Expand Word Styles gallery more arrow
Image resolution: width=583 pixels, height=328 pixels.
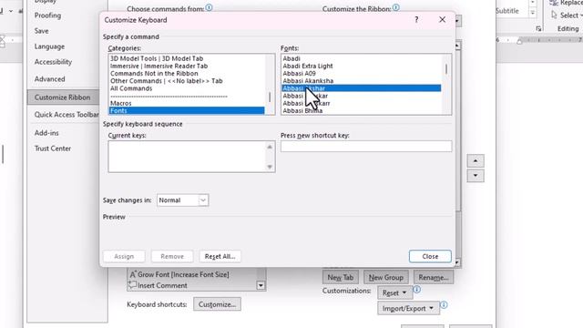(x=533, y=12)
